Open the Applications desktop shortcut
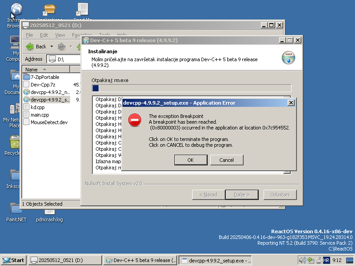Screen dimensions: 355x266 50,12
